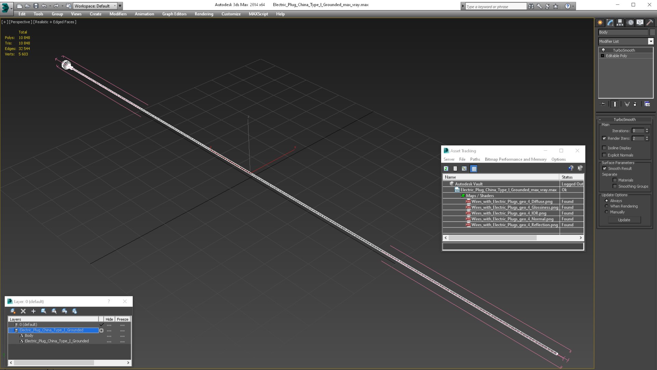Click Configure Modifier Sets icon
657x370 pixels.
point(647,104)
